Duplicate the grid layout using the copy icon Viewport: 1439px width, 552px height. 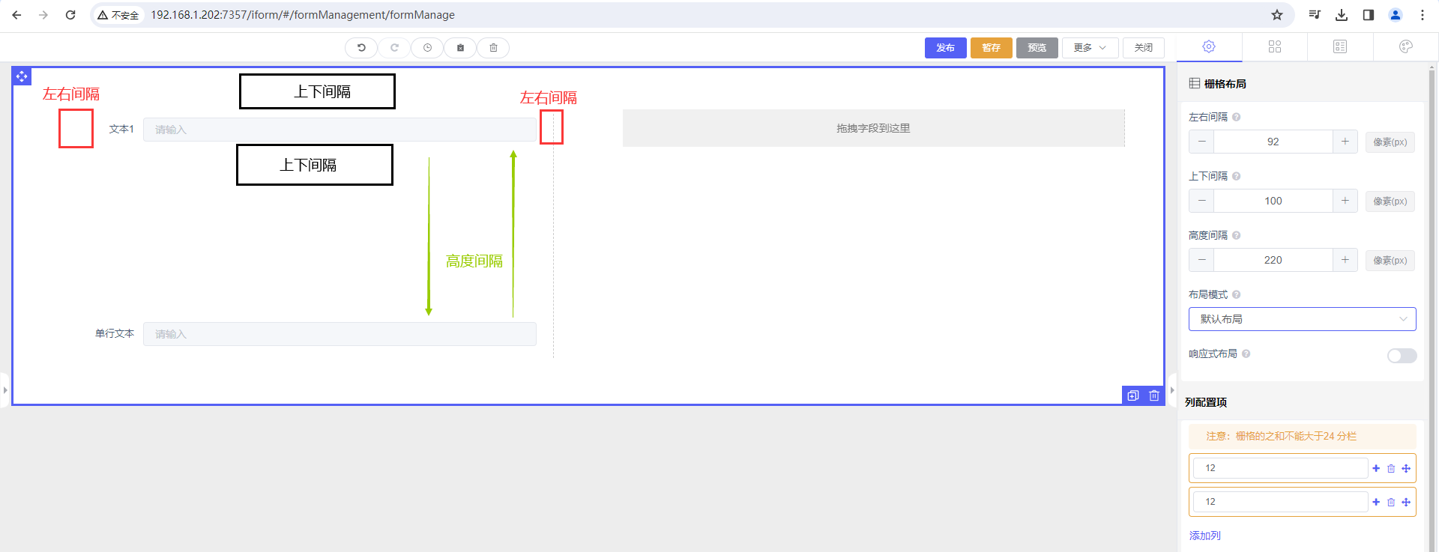click(1133, 395)
